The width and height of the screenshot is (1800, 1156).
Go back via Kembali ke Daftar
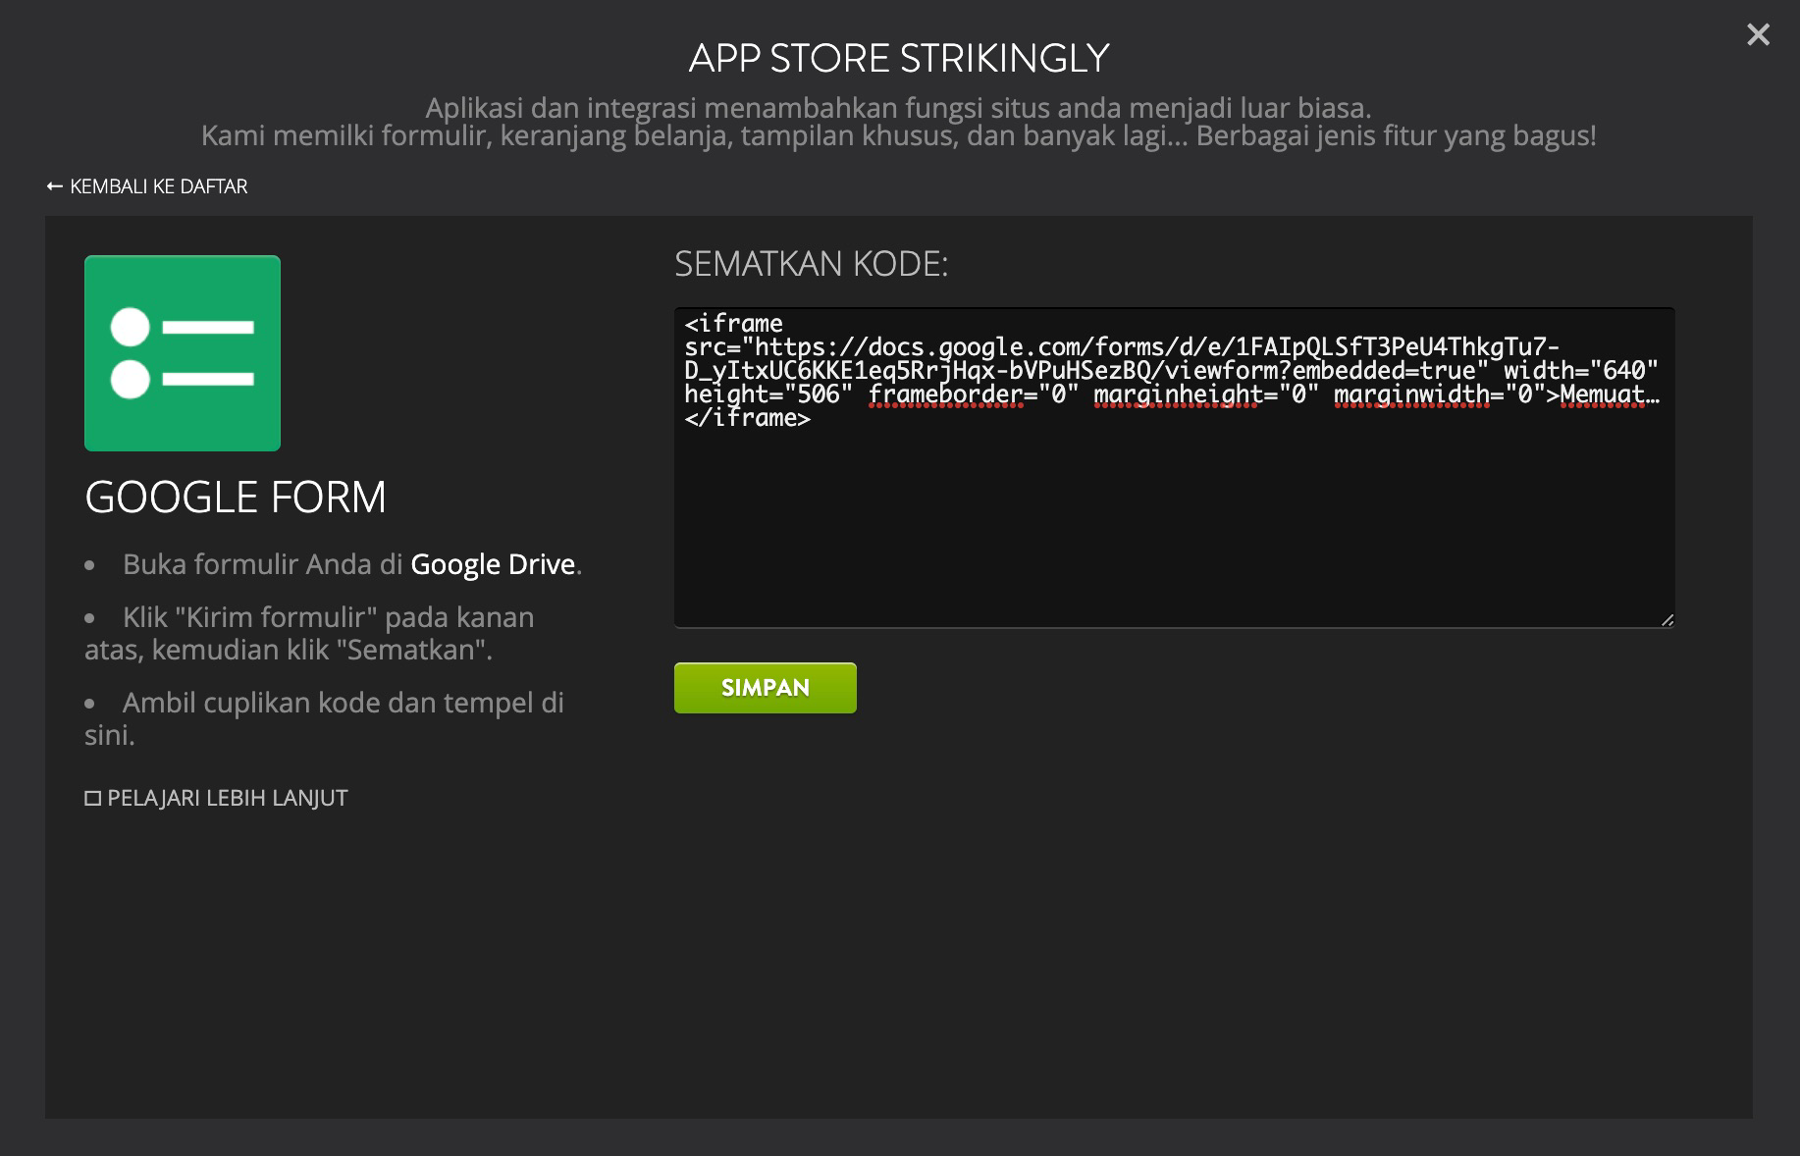147,186
